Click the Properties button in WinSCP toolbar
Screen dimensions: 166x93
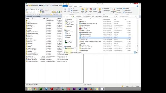[46, 14]
